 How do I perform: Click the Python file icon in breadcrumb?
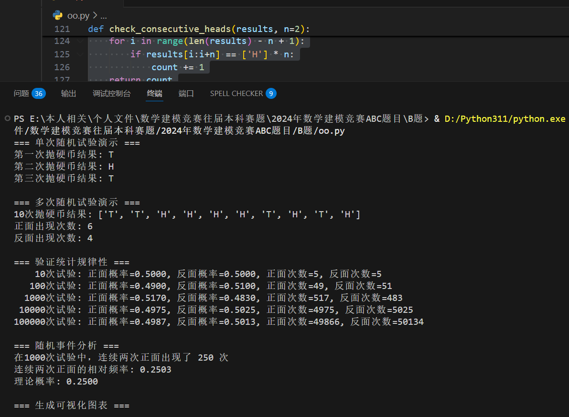point(58,15)
